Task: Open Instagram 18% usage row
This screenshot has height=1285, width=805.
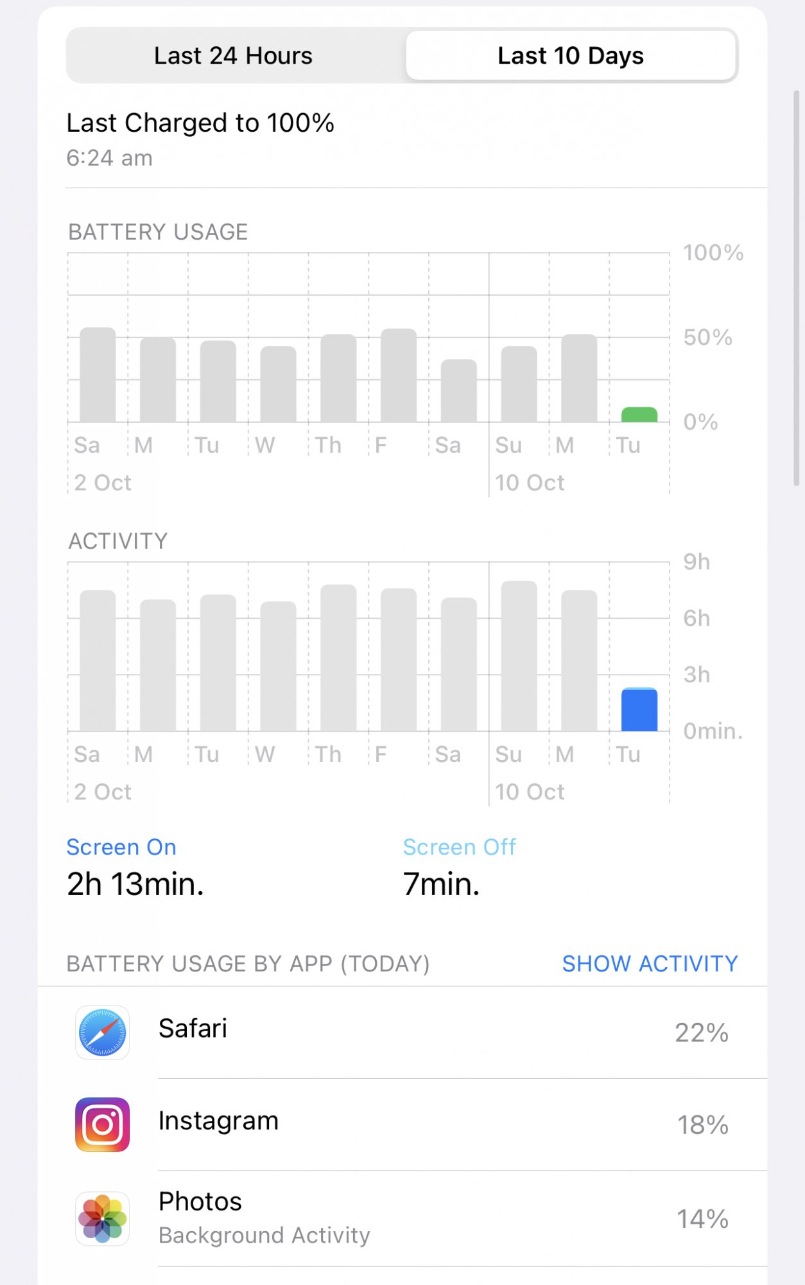Action: (402, 1124)
